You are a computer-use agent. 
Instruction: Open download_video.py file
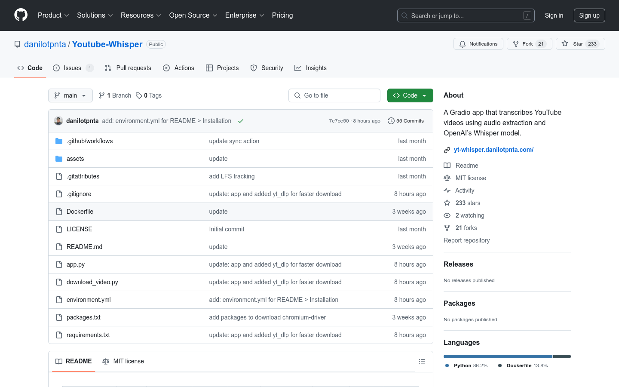(92, 282)
